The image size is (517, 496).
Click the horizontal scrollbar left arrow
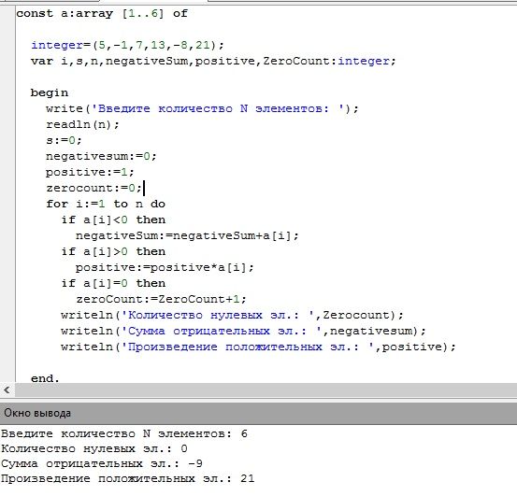click(x=7, y=390)
